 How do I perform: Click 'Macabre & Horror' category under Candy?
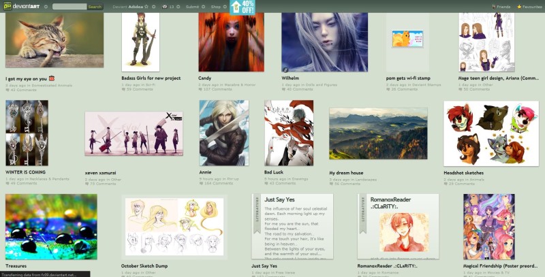tap(240, 84)
